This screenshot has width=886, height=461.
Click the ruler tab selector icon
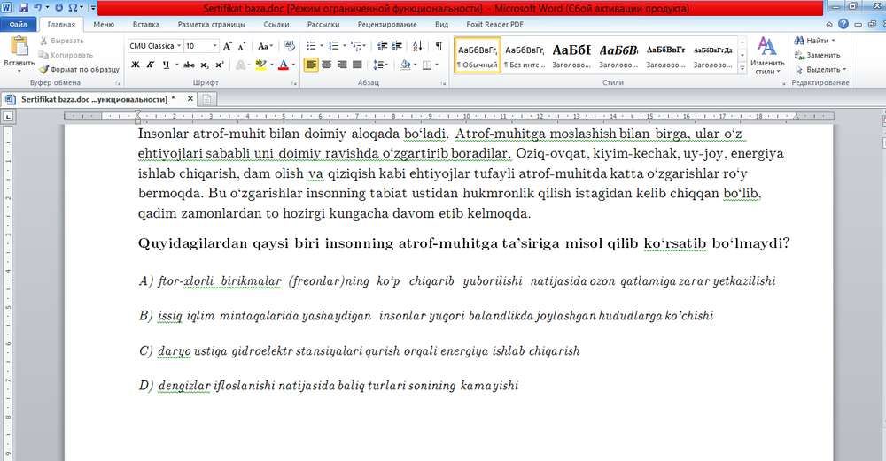[x=8, y=117]
